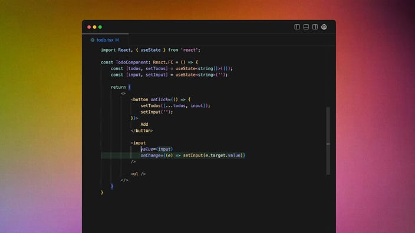Click '...todos' spread in setTodos call
415x233 pixels.
coord(176,106)
